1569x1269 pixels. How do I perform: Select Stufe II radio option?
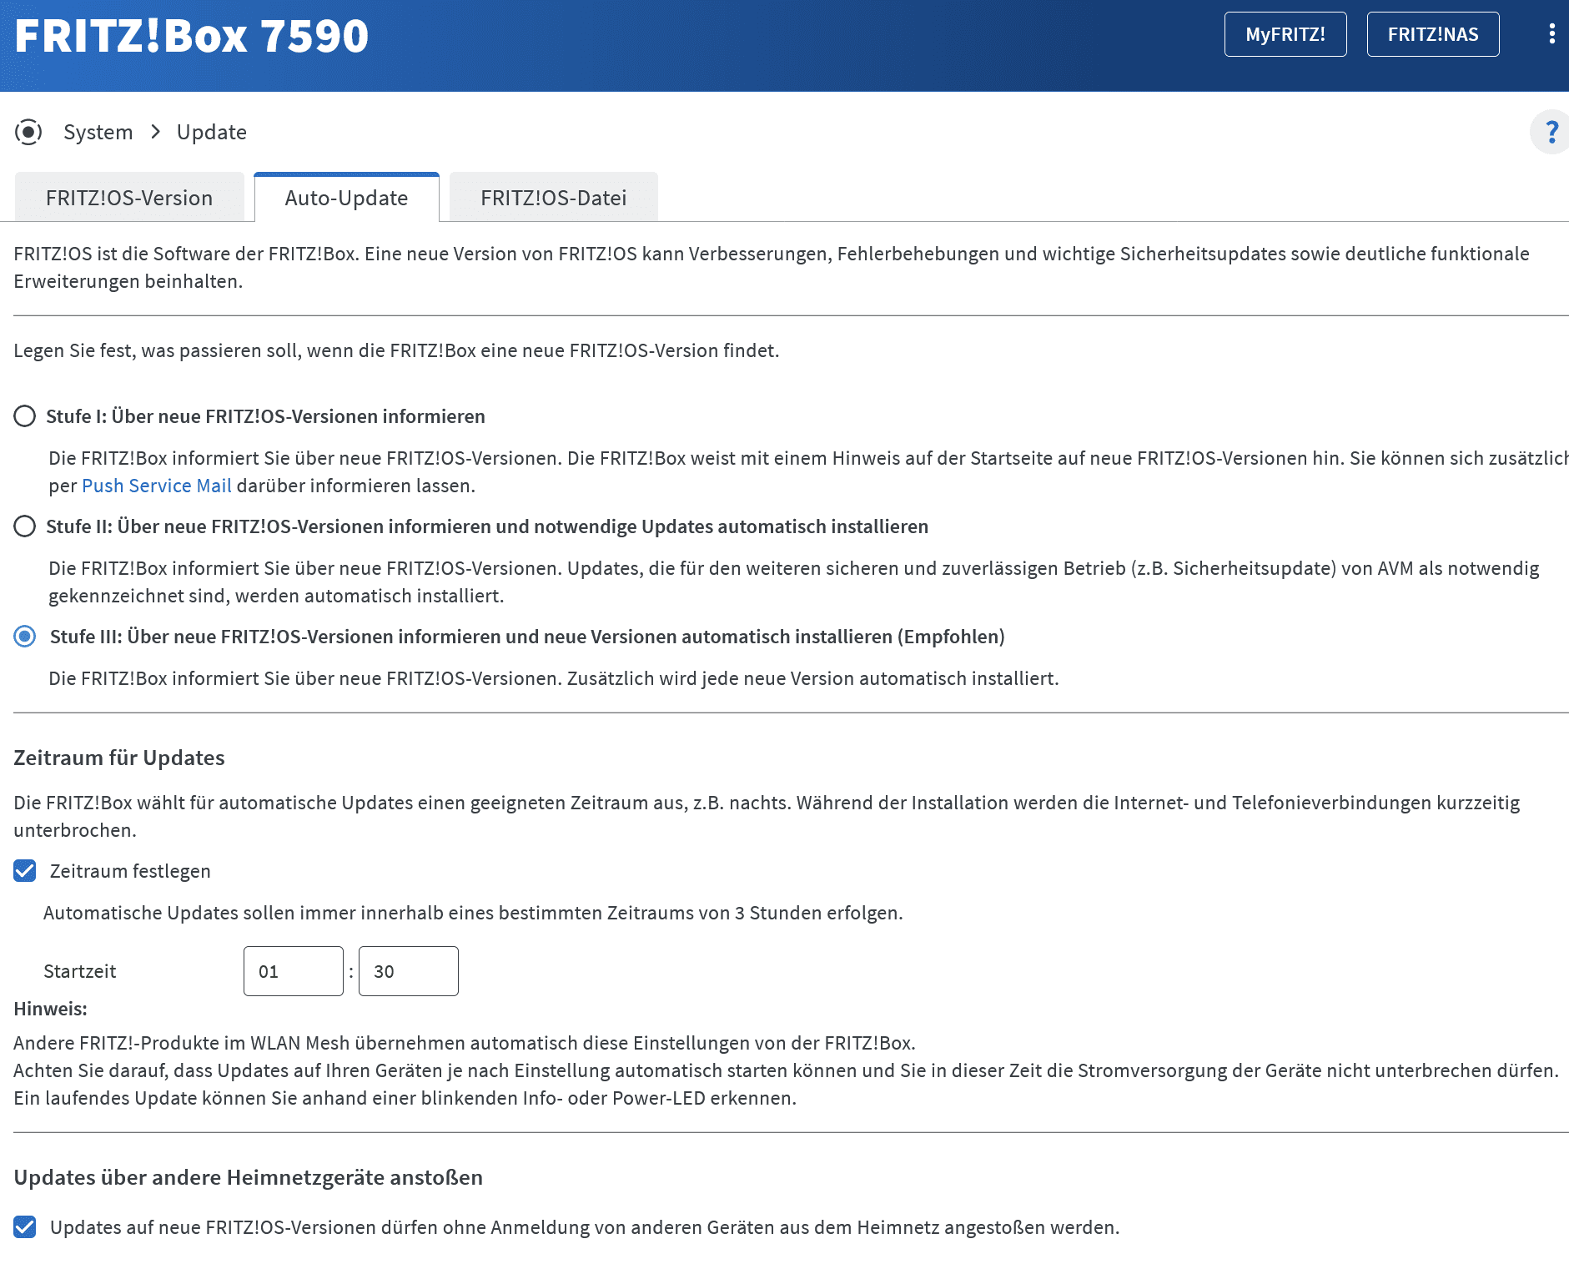pyautogui.click(x=25, y=526)
